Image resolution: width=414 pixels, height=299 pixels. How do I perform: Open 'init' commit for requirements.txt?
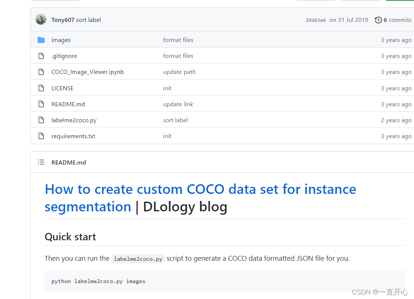167,136
